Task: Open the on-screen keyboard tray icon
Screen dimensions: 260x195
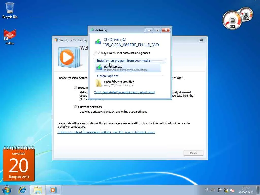Action: tap(213, 190)
